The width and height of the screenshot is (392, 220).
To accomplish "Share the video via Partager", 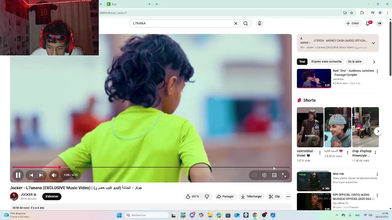I will coord(225,196).
